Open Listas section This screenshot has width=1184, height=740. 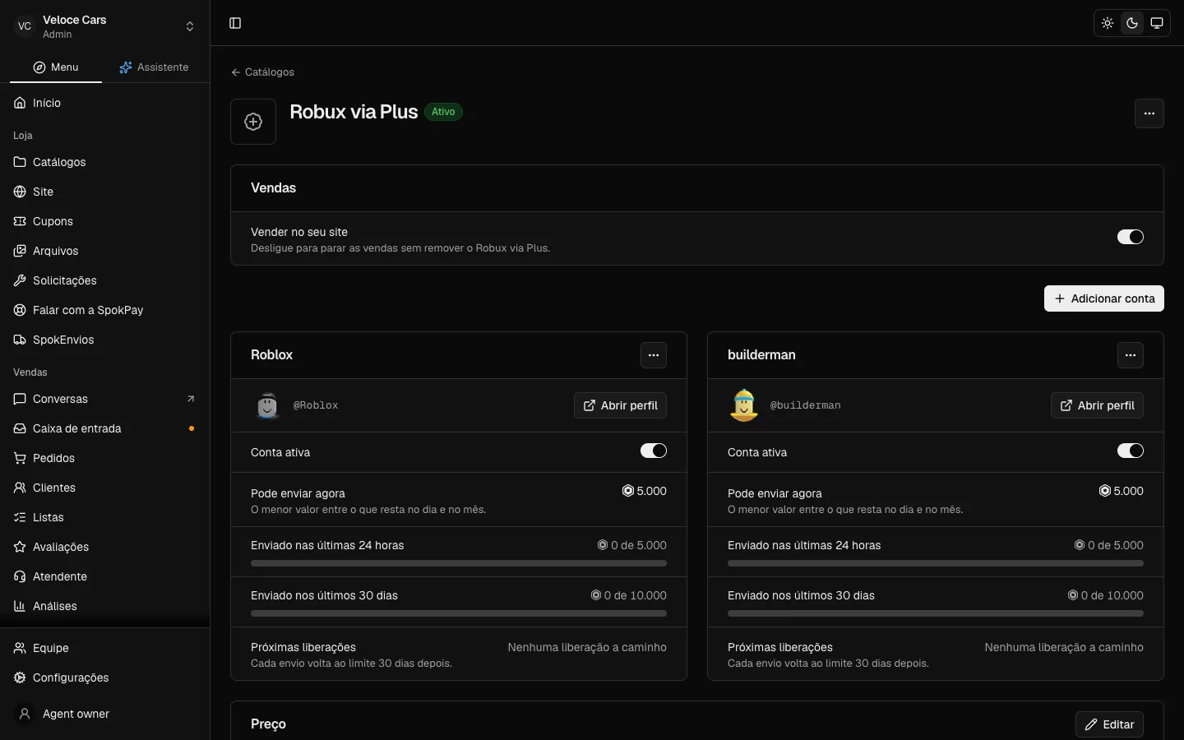(105, 517)
